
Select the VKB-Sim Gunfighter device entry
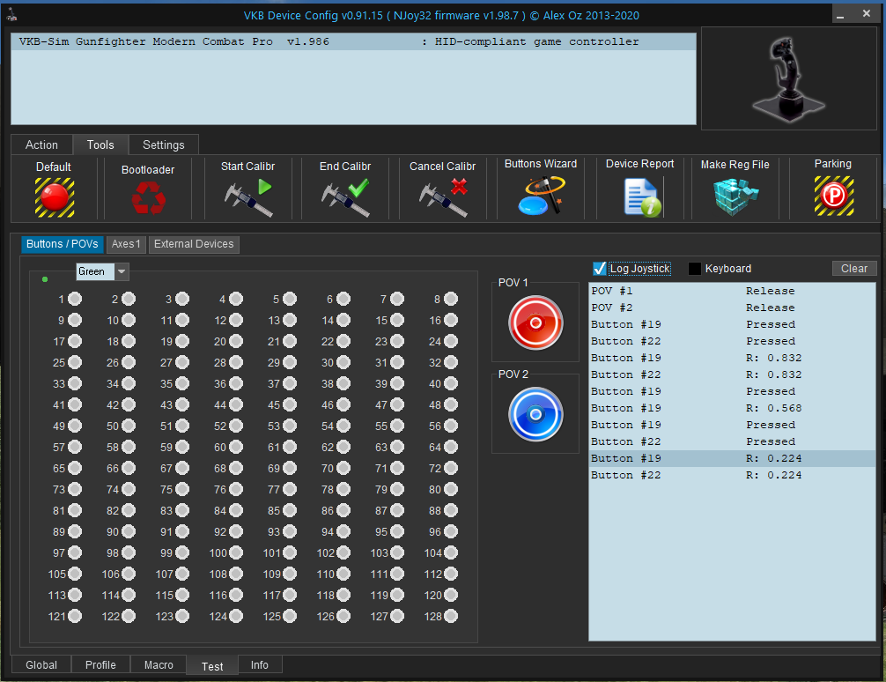354,41
